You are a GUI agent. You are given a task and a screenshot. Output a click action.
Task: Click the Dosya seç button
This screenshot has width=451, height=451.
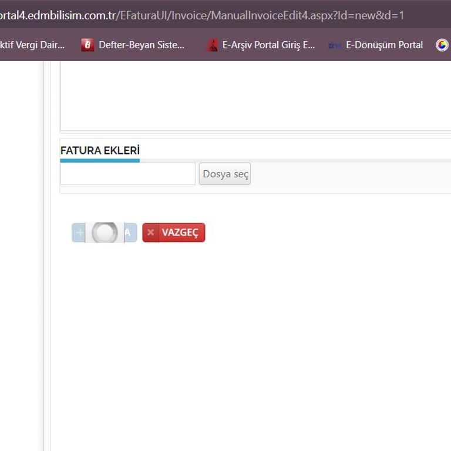pyautogui.click(x=225, y=174)
